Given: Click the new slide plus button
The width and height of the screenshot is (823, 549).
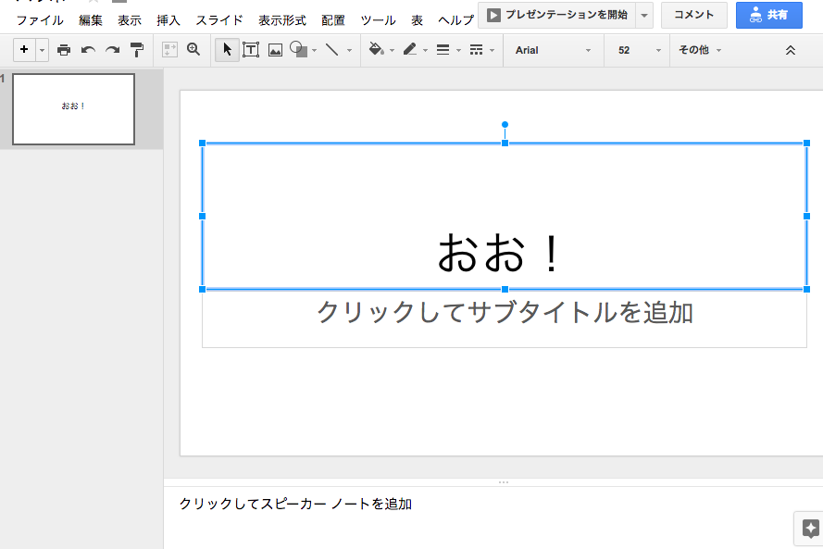Looking at the screenshot, I should [x=24, y=50].
